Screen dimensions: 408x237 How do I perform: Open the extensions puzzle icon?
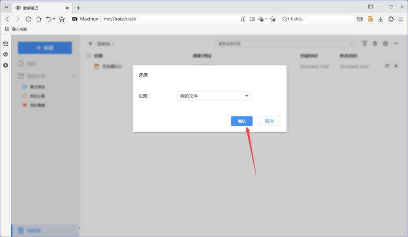391,19
